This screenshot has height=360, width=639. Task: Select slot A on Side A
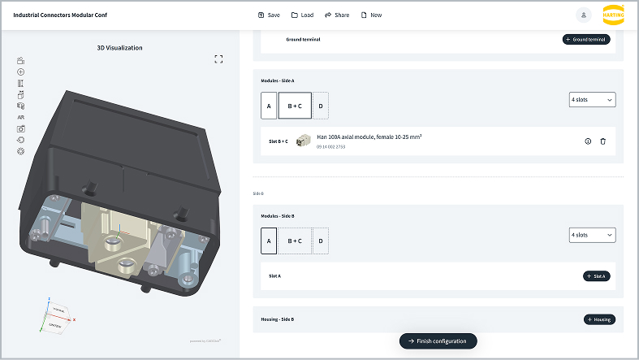269,106
